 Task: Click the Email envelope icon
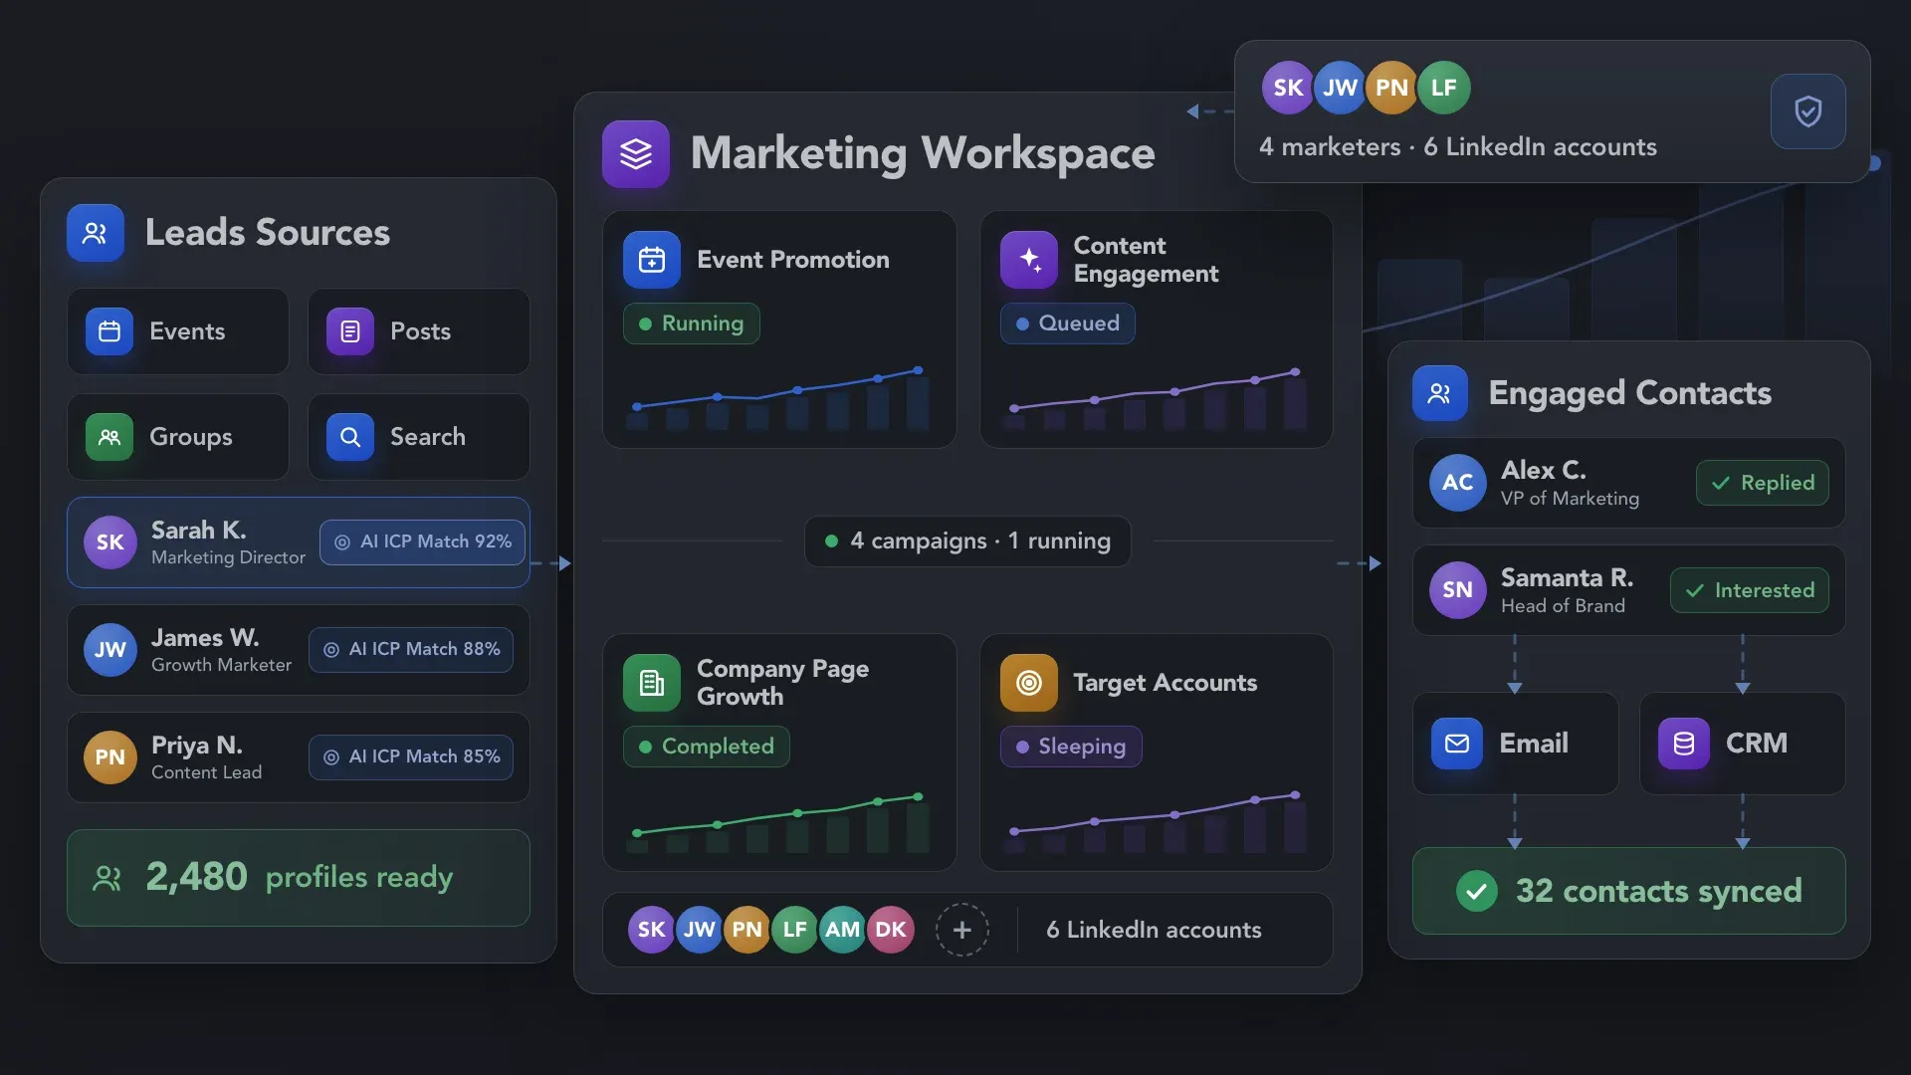pos(1457,744)
